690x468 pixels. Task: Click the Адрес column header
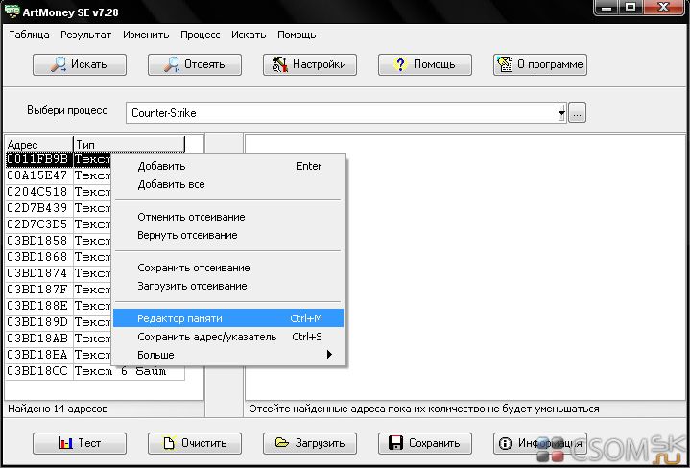tap(38, 144)
